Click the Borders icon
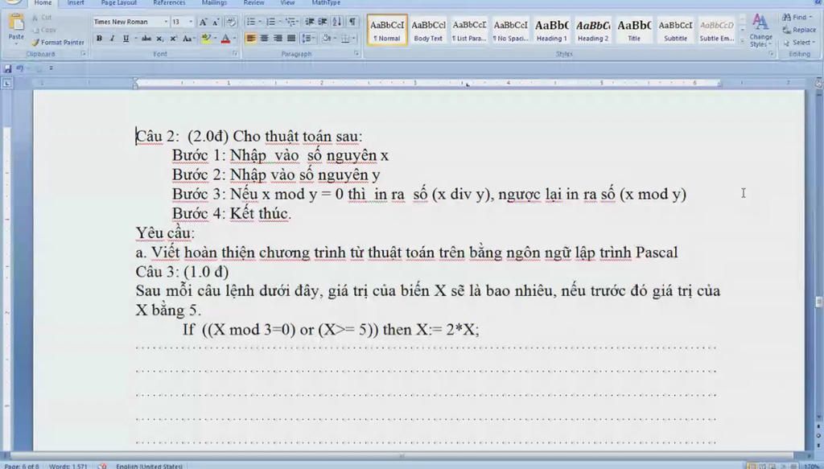This screenshot has height=469, width=824. pos(345,39)
